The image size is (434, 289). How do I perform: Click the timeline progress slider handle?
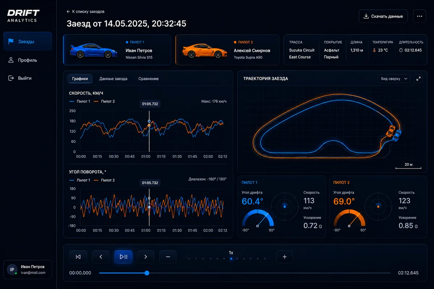pyautogui.click(x=147, y=273)
